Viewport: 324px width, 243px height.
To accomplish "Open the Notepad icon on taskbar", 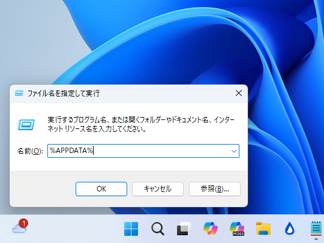I will 316,229.
